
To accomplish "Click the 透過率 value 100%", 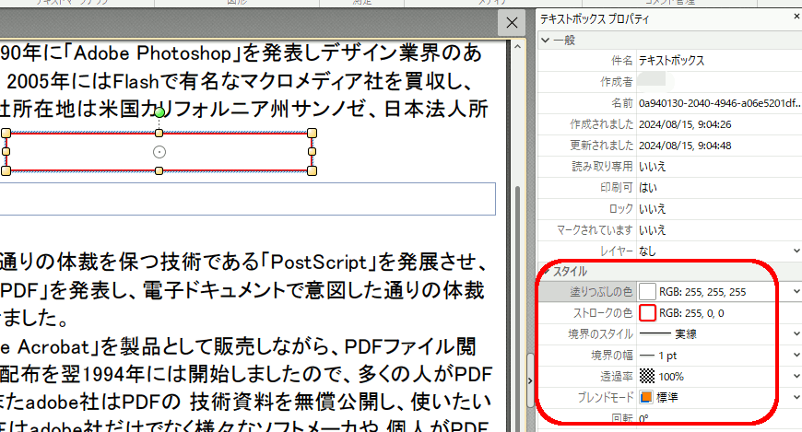I will pos(671,377).
